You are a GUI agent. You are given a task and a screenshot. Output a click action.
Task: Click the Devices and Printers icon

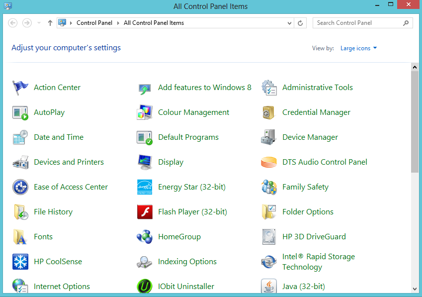(x=20, y=162)
